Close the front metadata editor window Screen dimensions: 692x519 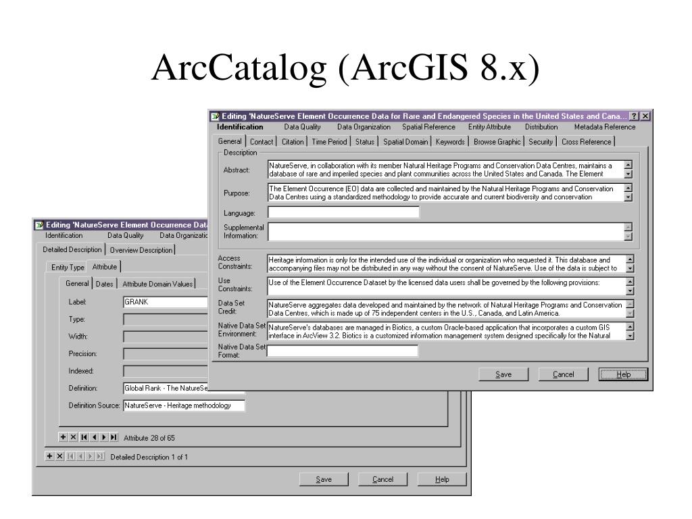pyautogui.click(x=645, y=116)
